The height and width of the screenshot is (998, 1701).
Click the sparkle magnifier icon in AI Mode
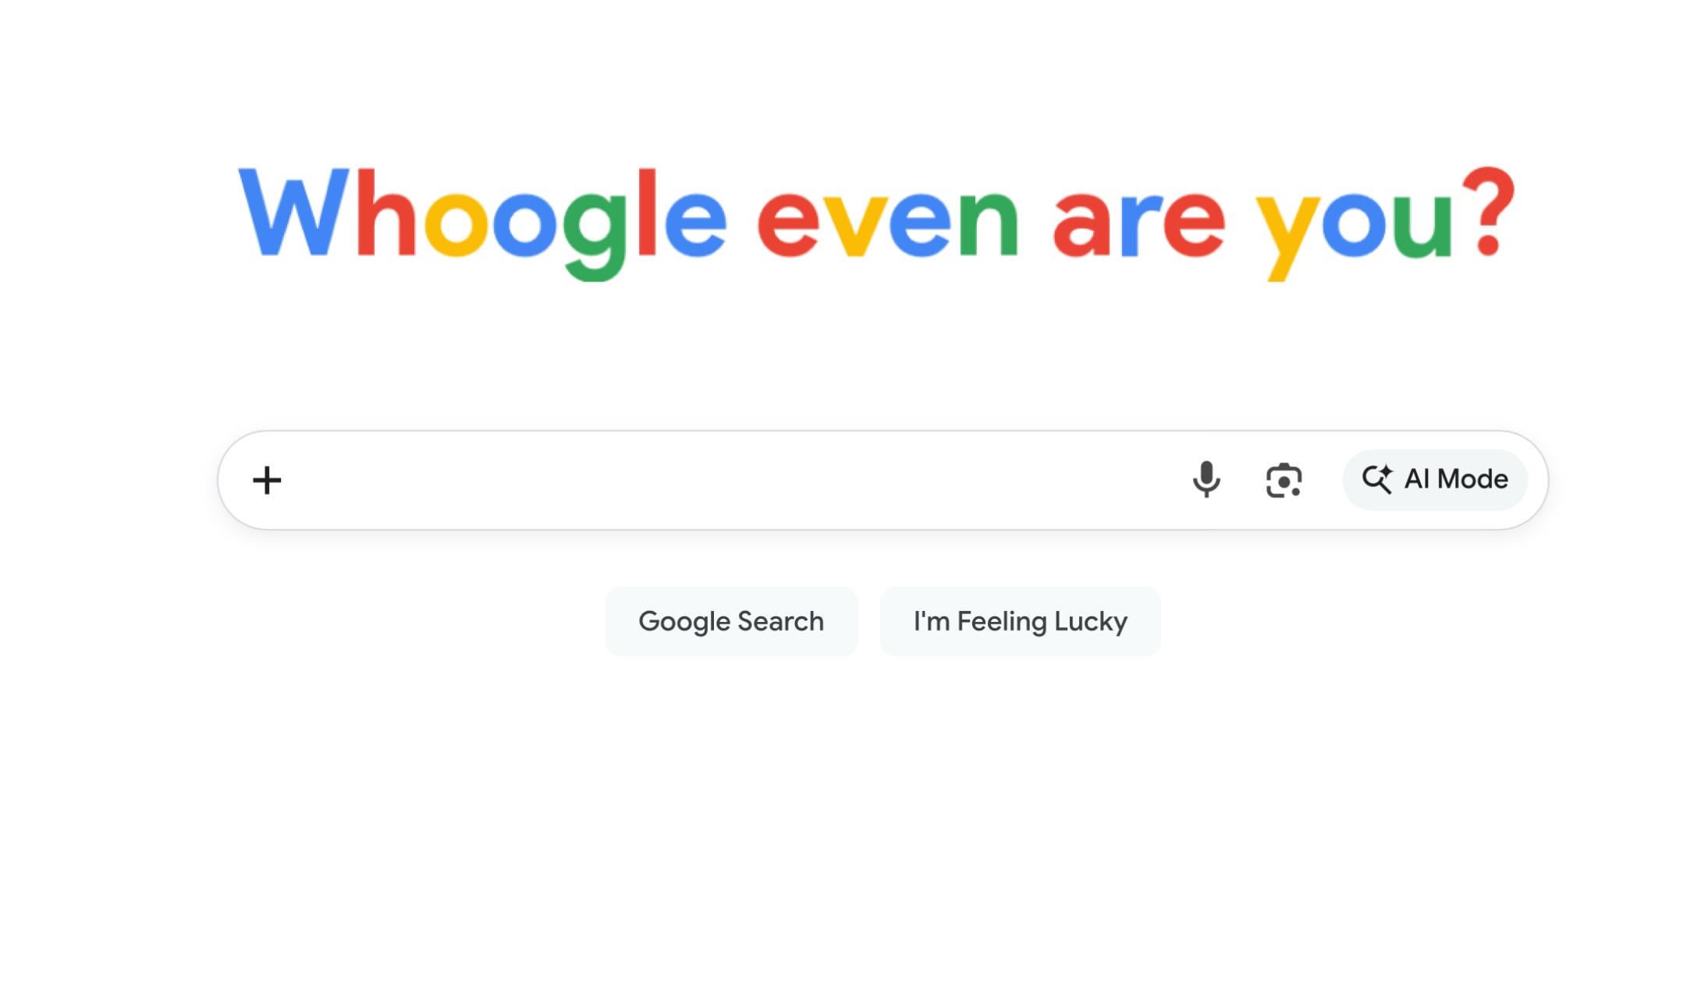(1377, 479)
